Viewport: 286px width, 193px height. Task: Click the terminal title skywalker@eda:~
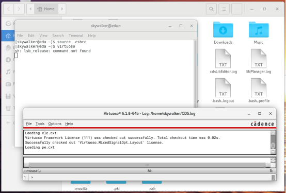click(106, 26)
